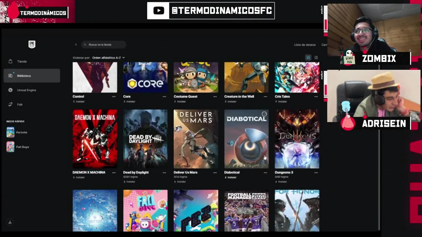
Task: Open options menu for Creature in the Well
Action: coord(265,97)
